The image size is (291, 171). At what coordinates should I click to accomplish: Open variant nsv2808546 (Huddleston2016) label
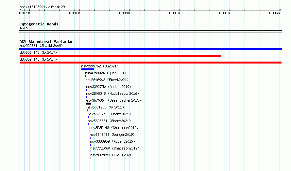coord(112,93)
